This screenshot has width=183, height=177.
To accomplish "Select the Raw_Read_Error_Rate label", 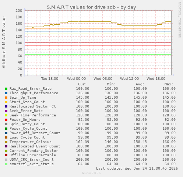I will click(x=31, y=89).
